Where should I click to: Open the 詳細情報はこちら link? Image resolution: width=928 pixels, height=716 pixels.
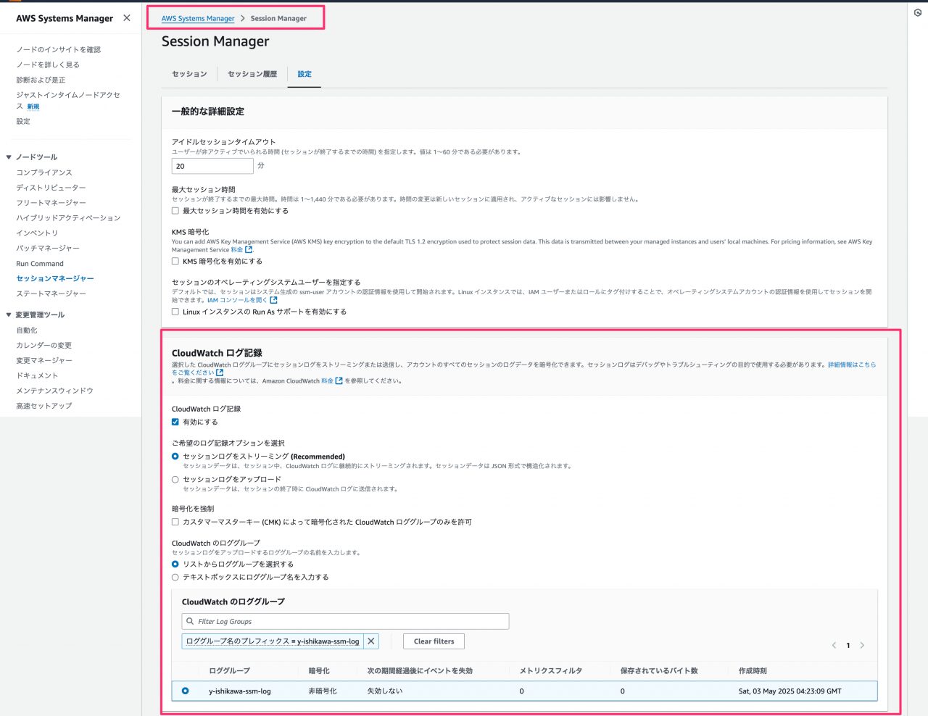pos(852,365)
